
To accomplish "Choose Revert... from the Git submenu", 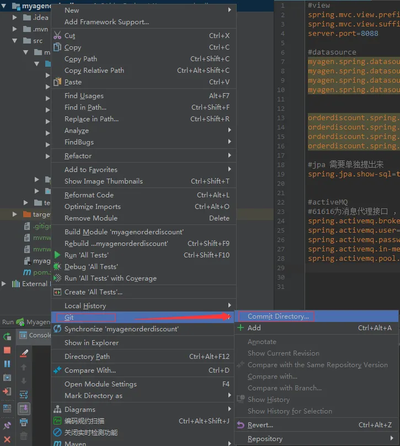I will [x=260, y=425].
